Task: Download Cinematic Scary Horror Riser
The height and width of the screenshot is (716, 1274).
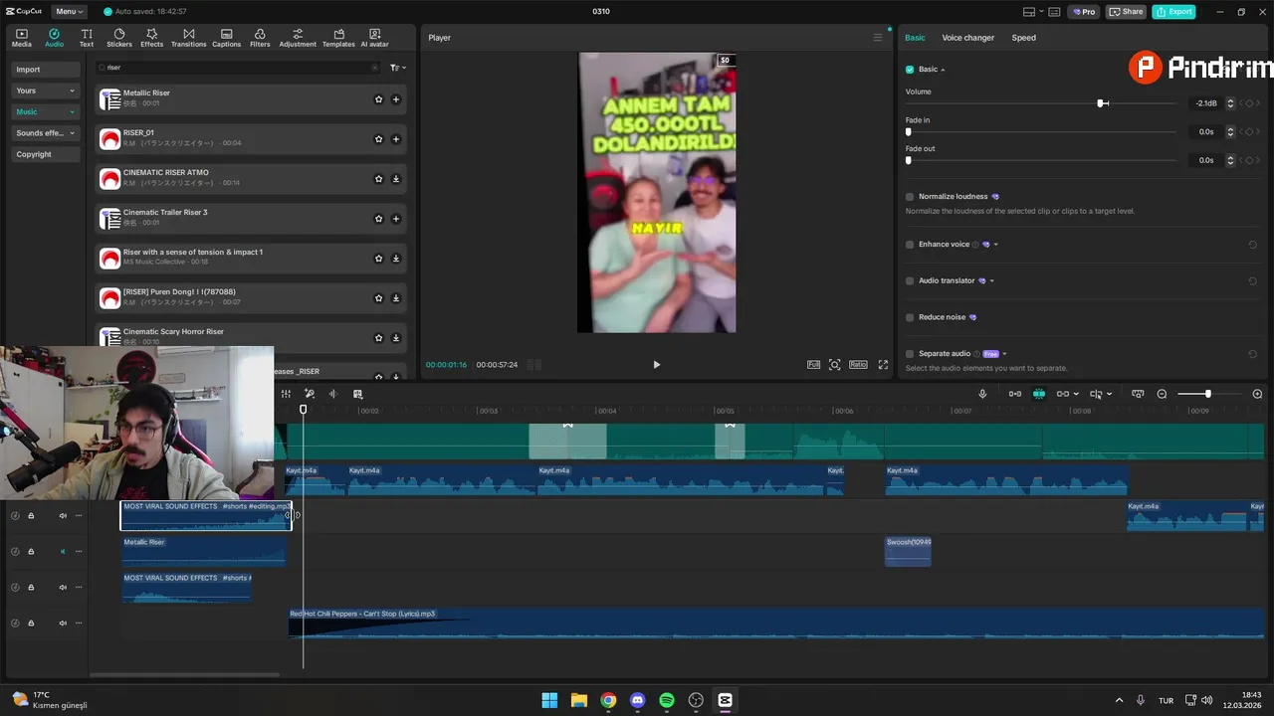Action: click(396, 338)
